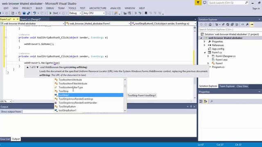This screenshot has height=147, width=262.
Task: Click the comment out lines toolbar icon
Action: 136,13
